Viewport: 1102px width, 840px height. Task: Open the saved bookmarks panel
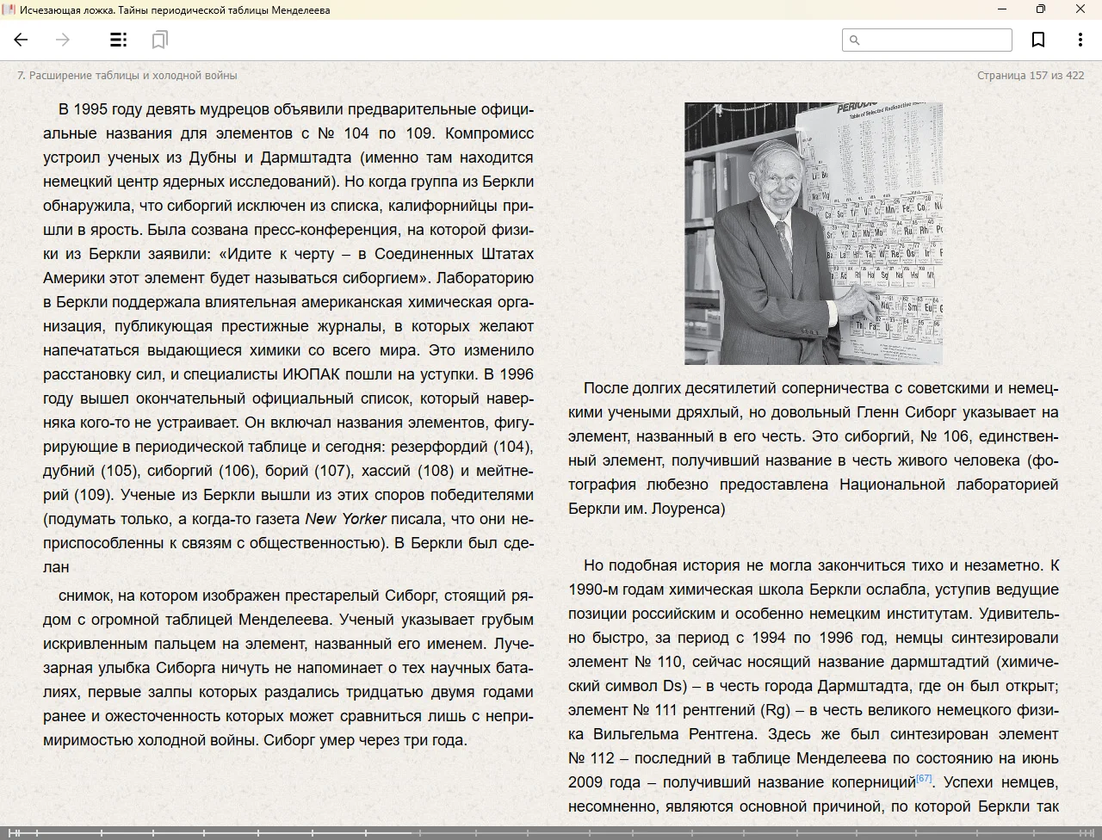point(159,40)
